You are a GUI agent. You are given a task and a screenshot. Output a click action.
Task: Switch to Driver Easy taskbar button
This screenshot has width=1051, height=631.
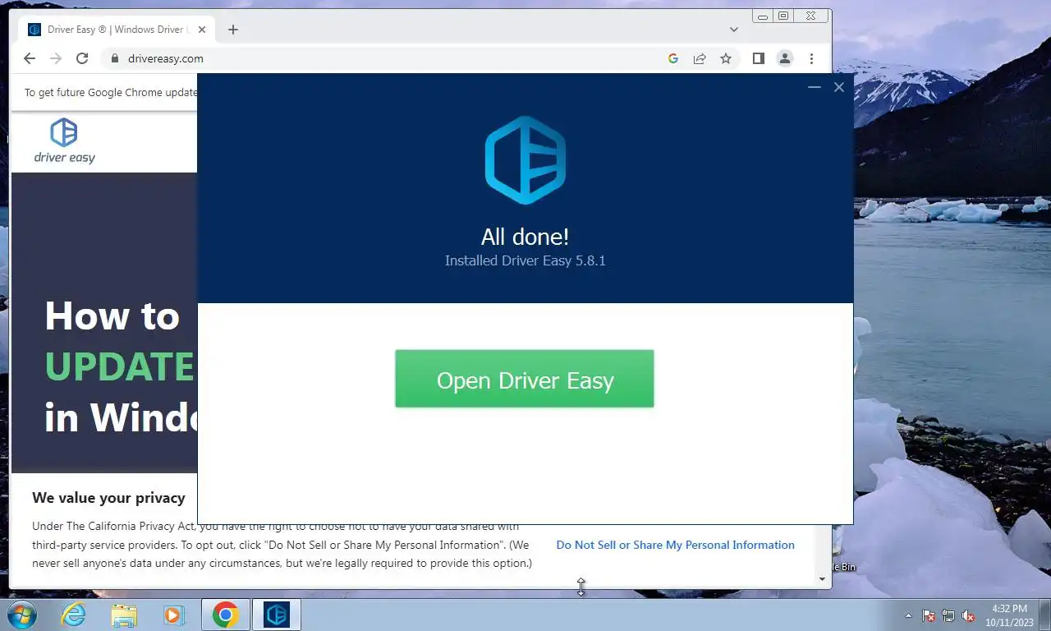[277, 615]
